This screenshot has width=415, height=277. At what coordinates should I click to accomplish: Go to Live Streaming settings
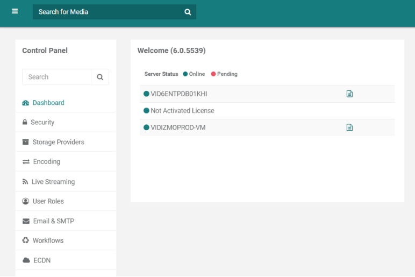click(53, 182)
